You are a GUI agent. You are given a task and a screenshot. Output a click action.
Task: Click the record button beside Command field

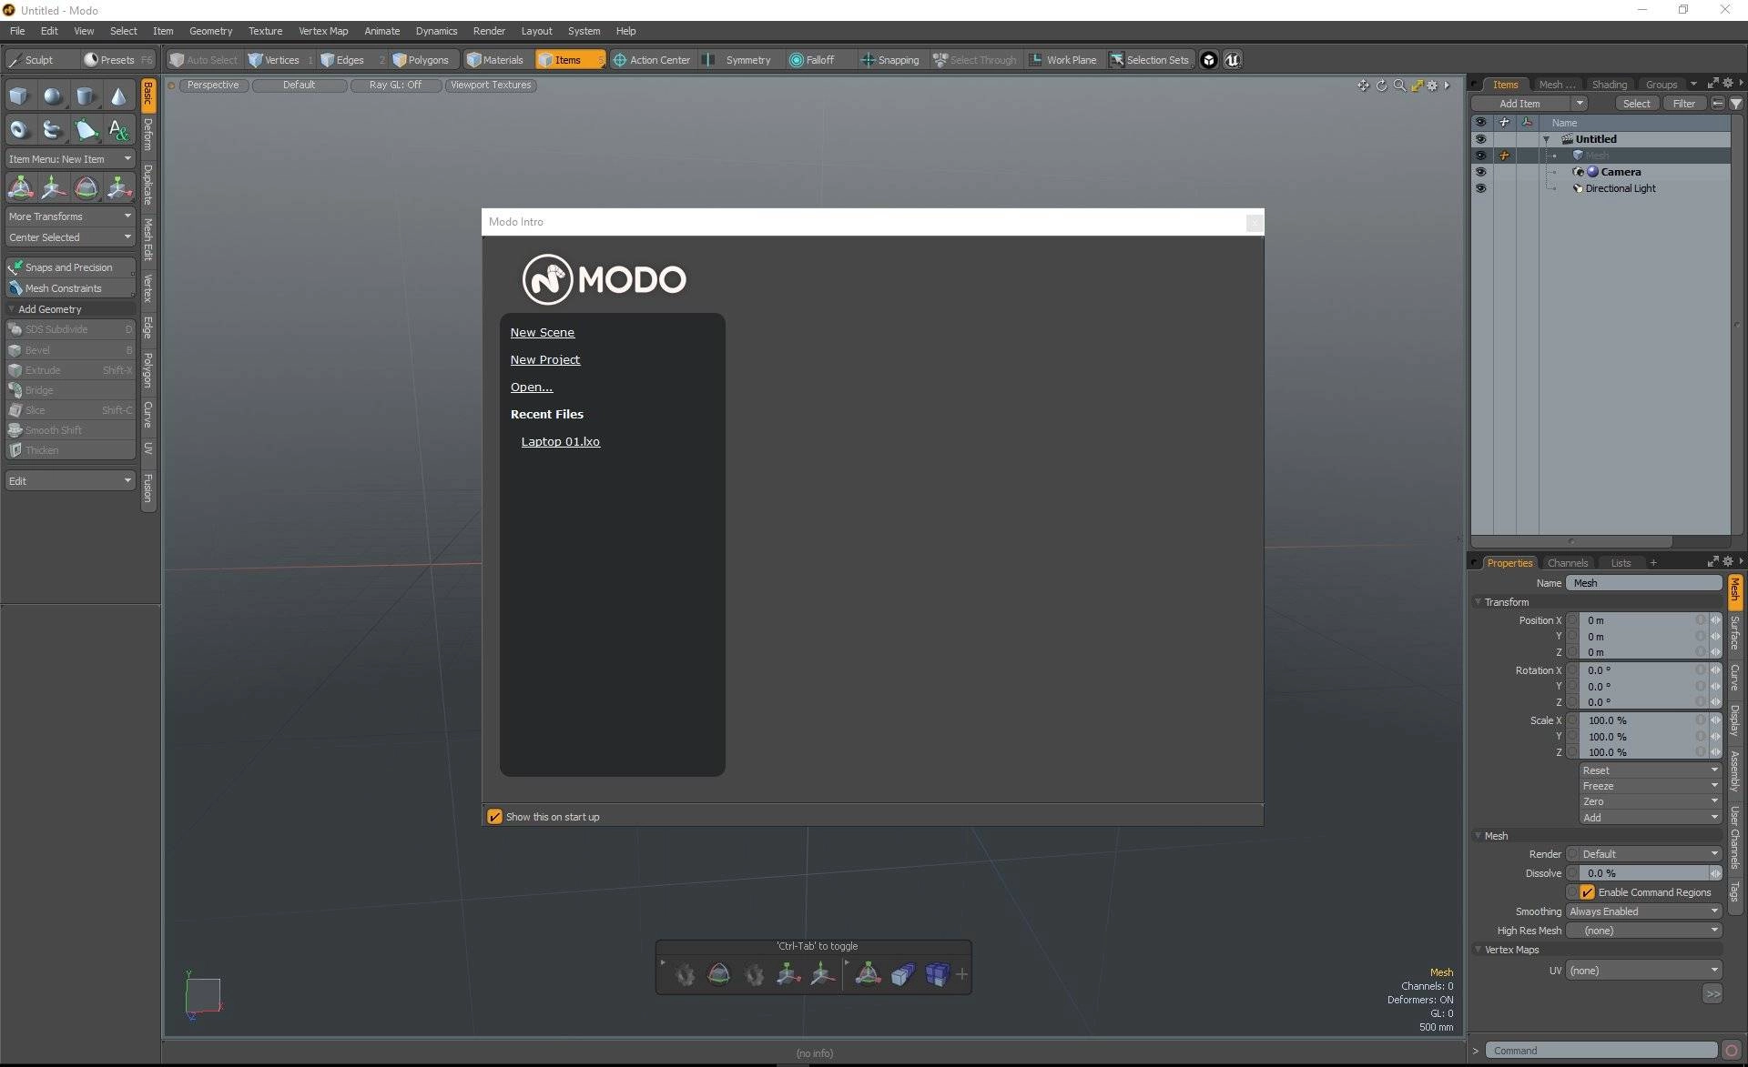tap(1732, 1051)
